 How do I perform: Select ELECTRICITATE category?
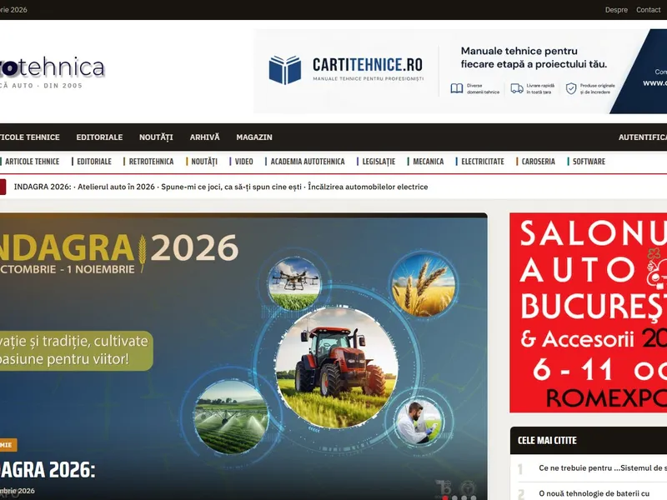pyautogui.click(x=483, y=162)
